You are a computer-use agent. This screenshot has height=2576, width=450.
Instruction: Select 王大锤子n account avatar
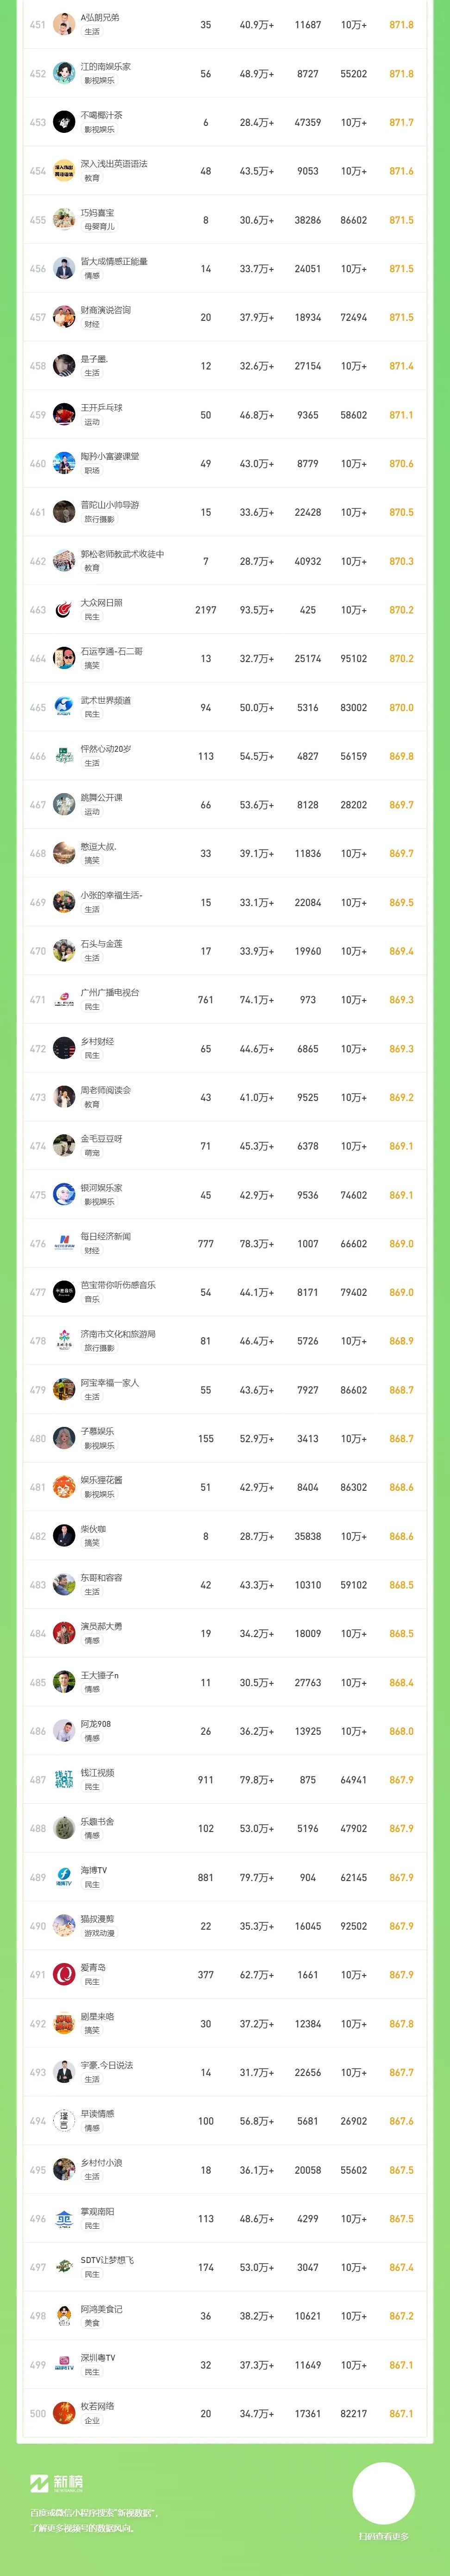(x=64, y=1682)
